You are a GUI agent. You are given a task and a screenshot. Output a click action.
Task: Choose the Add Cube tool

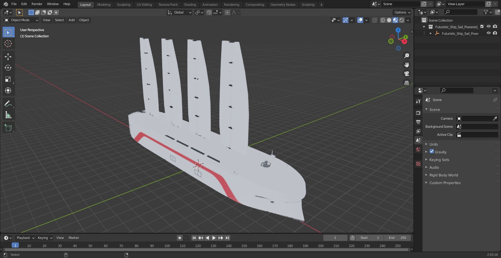pyautogui.click(x=8, y=128)
